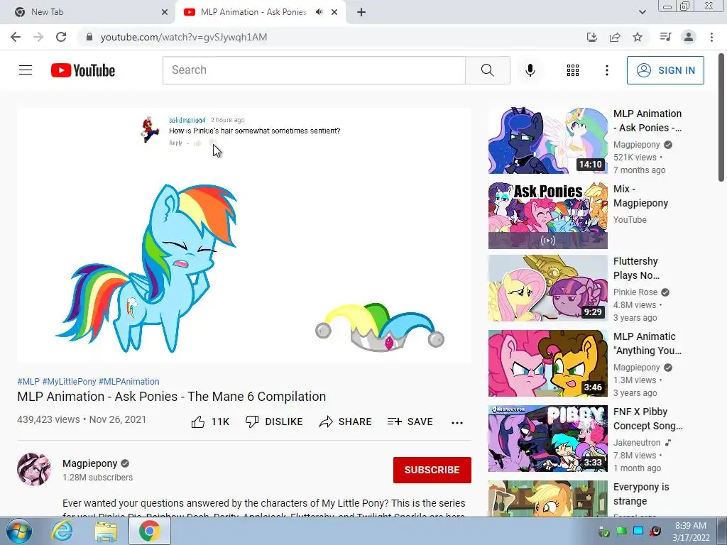Bookmark this page with star icon
Viewport: 727px width, 545px height.
tap(638, 37)
